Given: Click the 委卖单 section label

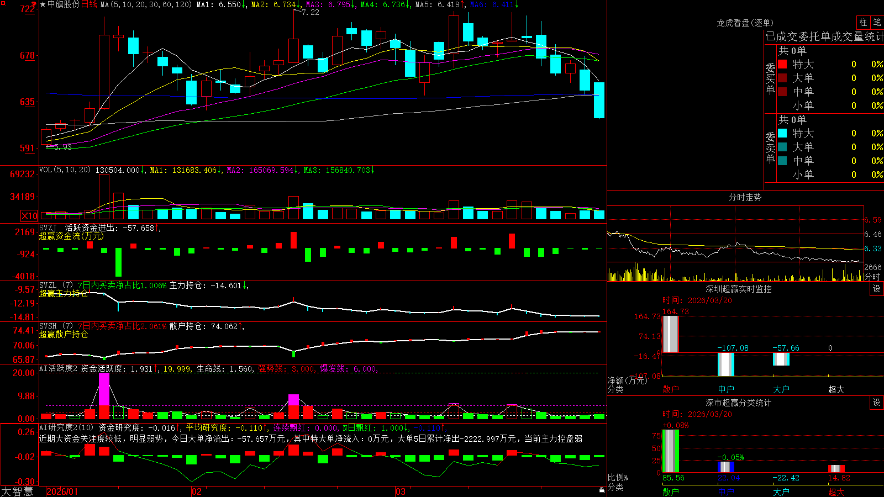Looking at the screenshot, I should [770, 147].
